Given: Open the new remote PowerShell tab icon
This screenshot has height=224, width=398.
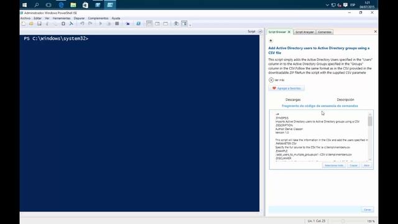Looking at the screenshot, I should pos(127,24).
